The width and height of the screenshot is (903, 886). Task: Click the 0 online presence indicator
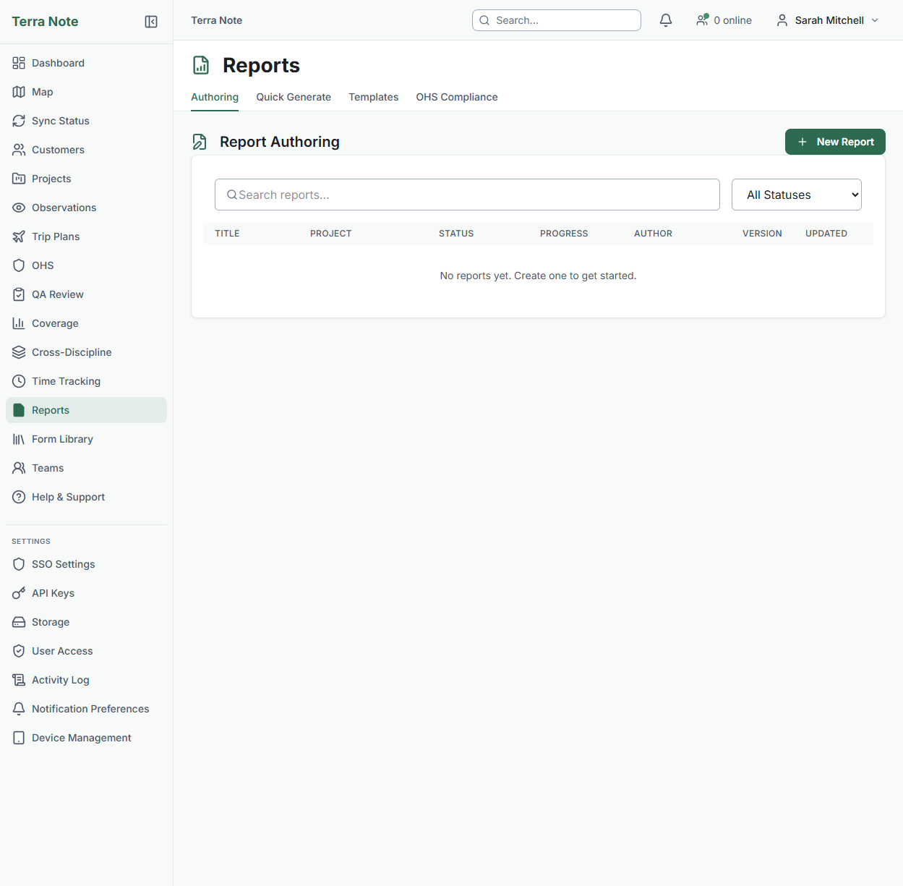click(724, 20)
